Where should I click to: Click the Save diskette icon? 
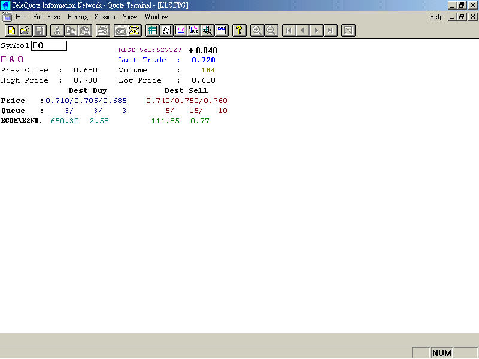tap(40, 31)
